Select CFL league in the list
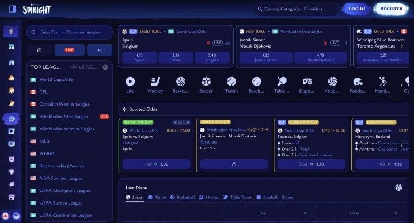Screen dimensions: 414x223 [x=70, y=92]
